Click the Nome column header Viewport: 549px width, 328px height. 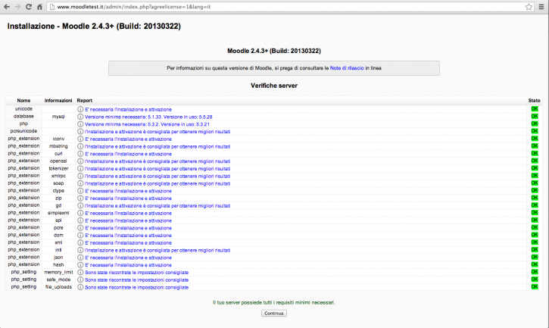click(23, 101)
